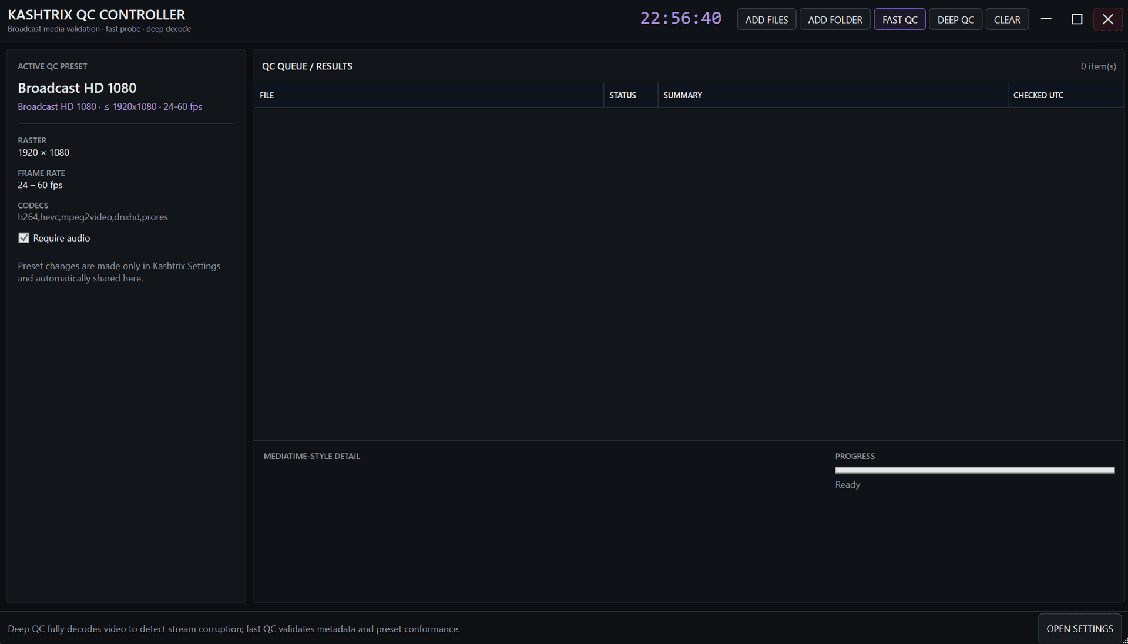Clear the QC queue with CLEAR
The image size is (1128, 644).
point(1007,19)
